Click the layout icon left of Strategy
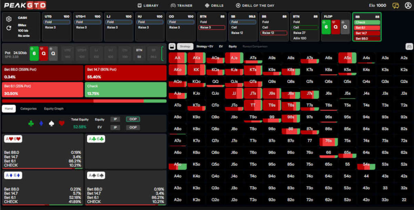 point(171,46)
